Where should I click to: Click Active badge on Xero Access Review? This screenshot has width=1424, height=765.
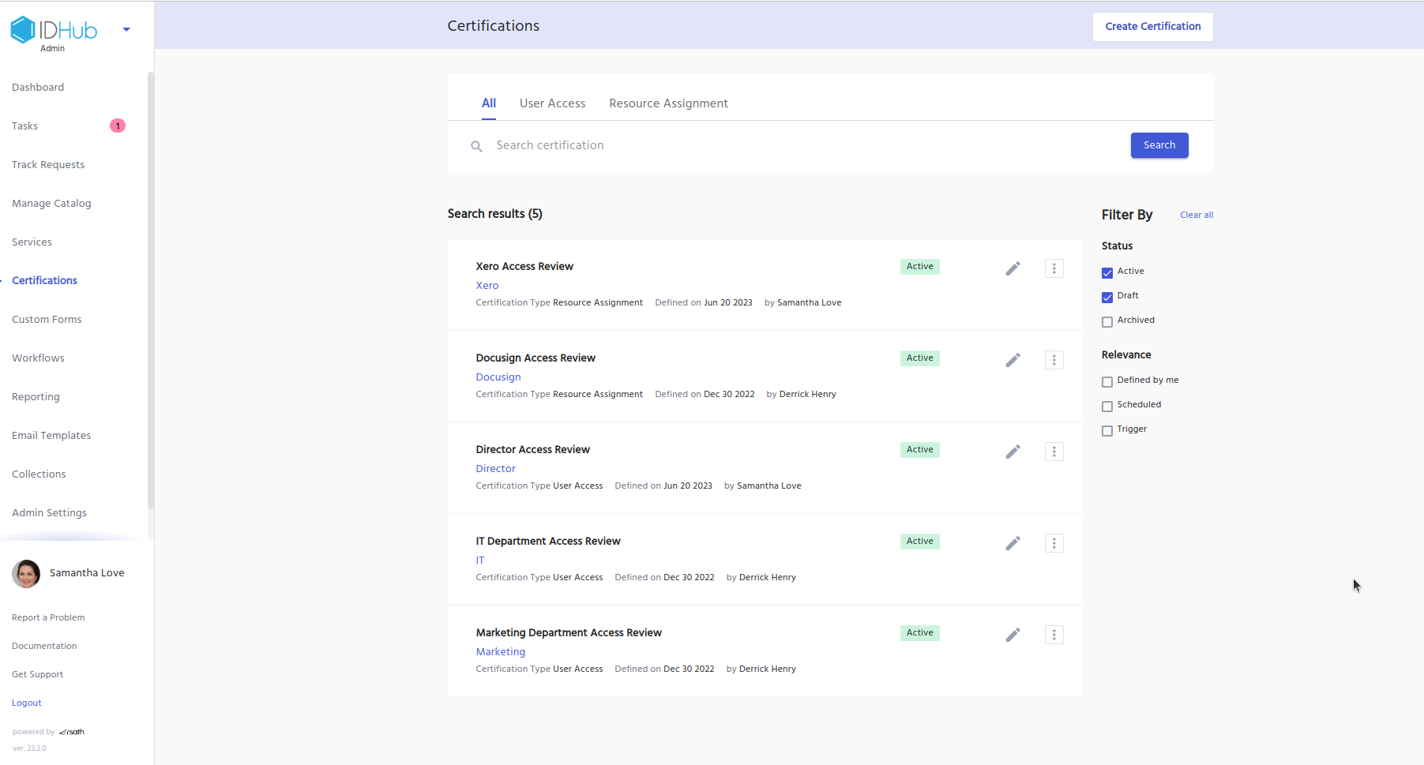(x=919, y=267)
